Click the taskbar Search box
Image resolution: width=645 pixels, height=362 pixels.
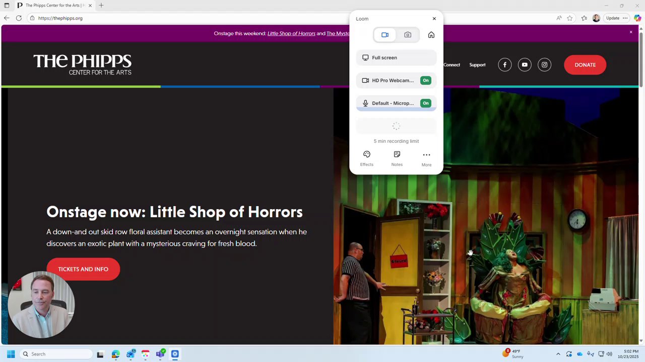[x=56, y=354]
